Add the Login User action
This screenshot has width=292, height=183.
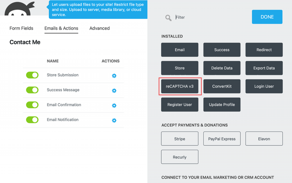click(x=264, y=86)
